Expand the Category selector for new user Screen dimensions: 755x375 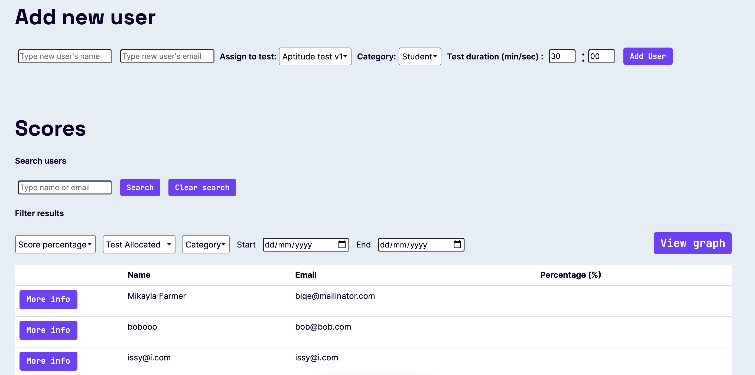point(419,56)
